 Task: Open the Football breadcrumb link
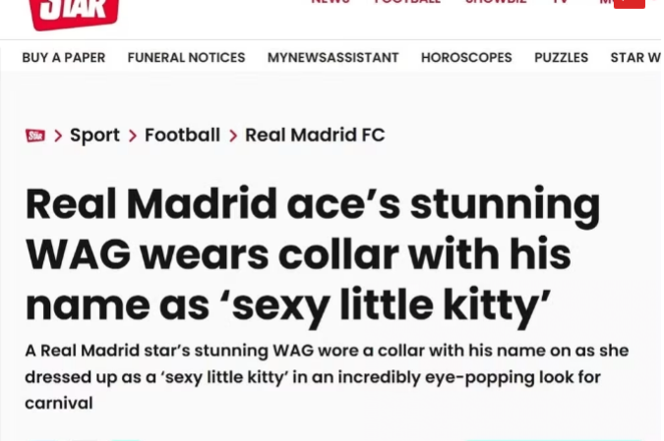[182, 136]
